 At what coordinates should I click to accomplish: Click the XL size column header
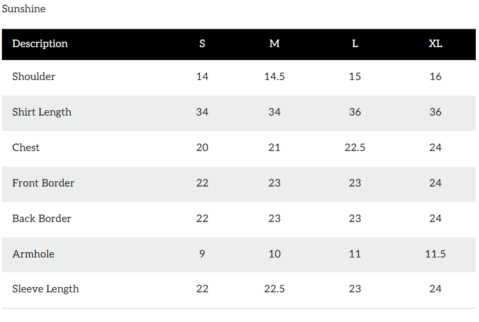436,44
